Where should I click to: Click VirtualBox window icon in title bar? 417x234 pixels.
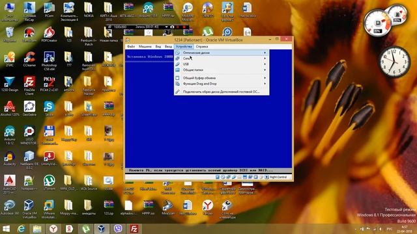[x=128, y=40]
